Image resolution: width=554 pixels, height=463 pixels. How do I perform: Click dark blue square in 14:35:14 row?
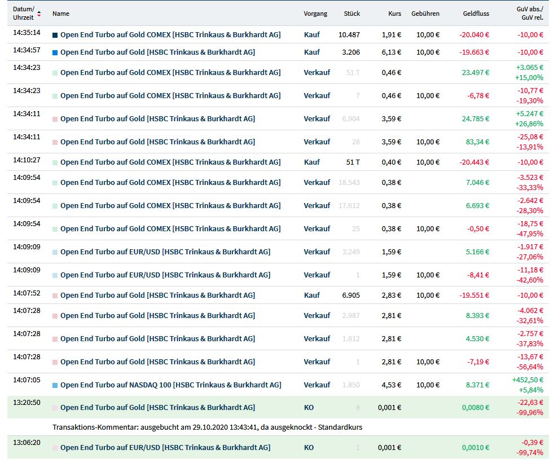coord(55,35)
